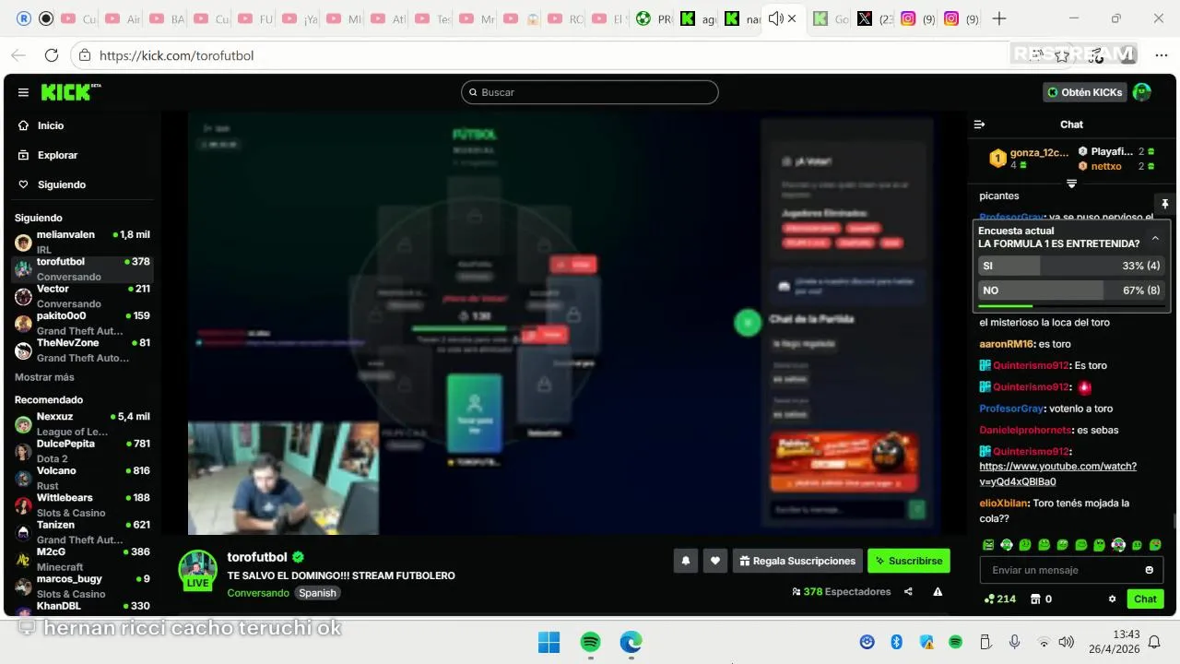Open the Obtén KICKs button
1180x664 pixels.
click(1085, 92)
